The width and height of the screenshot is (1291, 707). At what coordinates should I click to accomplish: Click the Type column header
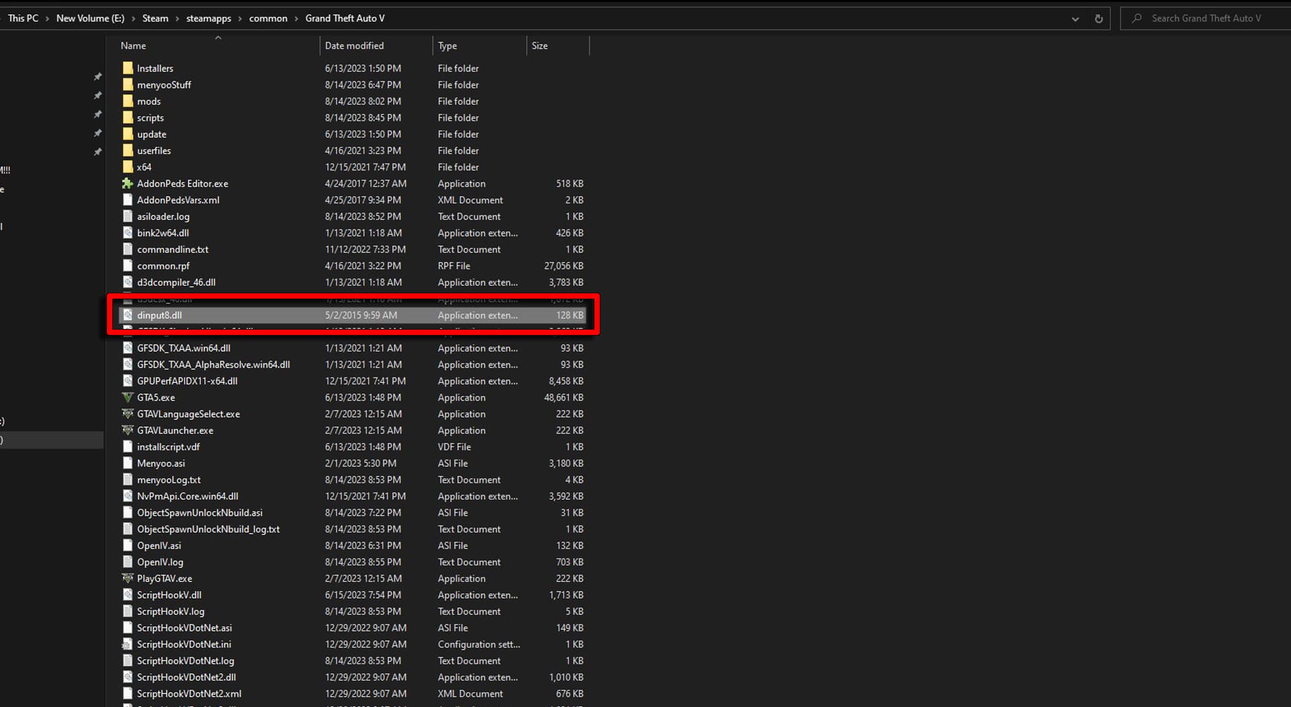pos(447,46)
